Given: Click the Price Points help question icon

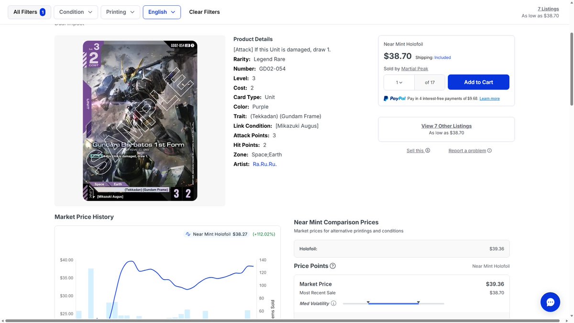Looking at the screenshot, I should 333,266.
